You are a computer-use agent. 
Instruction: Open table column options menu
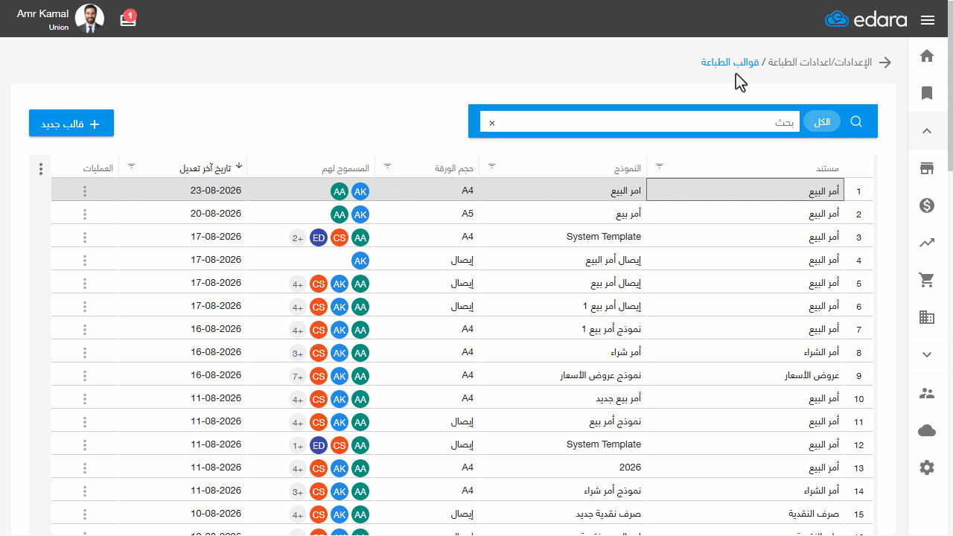click(41, 169)
